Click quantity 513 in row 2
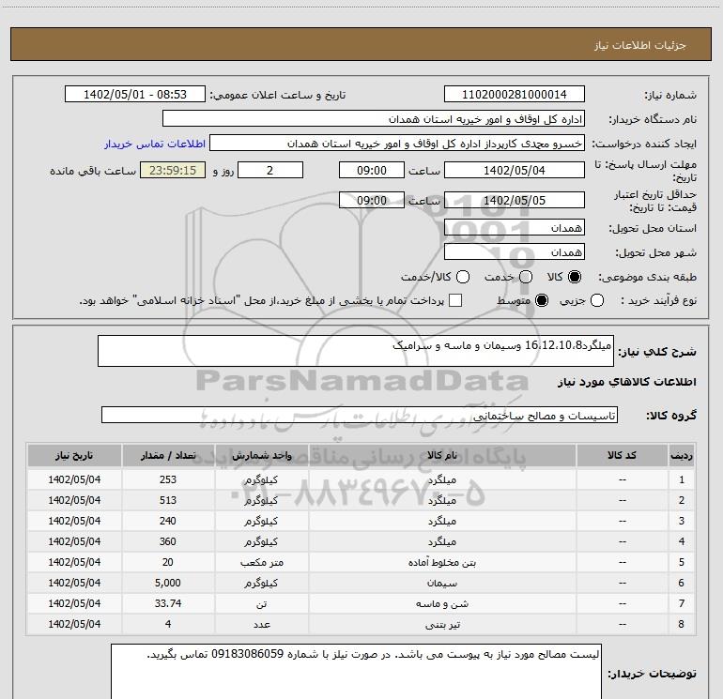723x699 pixels. point(168,500)
